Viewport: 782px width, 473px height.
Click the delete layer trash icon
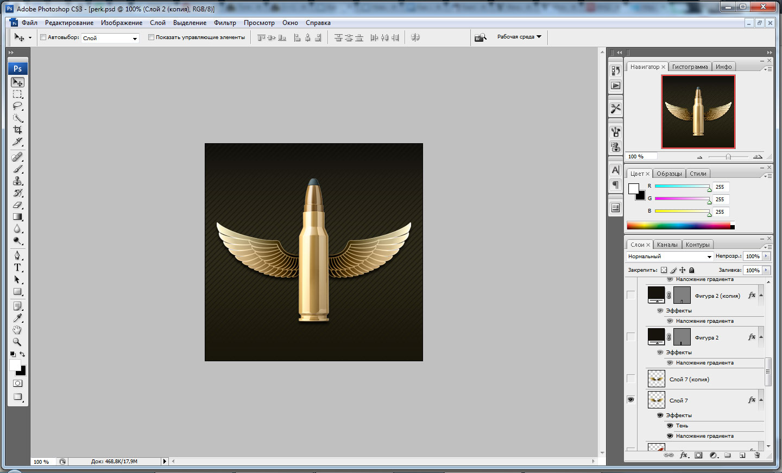(757, 455)
